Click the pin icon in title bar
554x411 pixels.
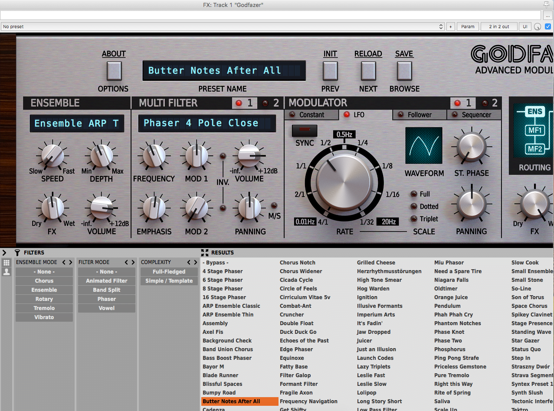[547, 4]
